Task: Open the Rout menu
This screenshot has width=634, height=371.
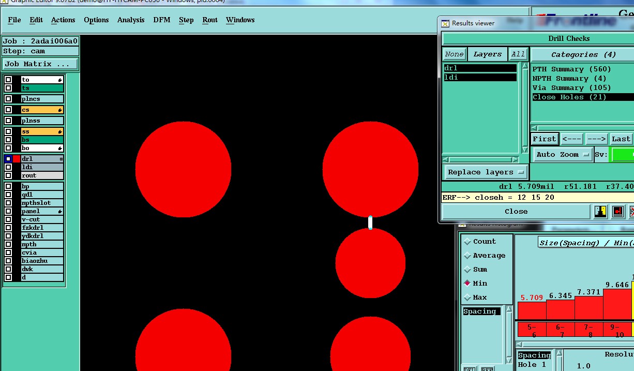Action: [x=210, y=20]
